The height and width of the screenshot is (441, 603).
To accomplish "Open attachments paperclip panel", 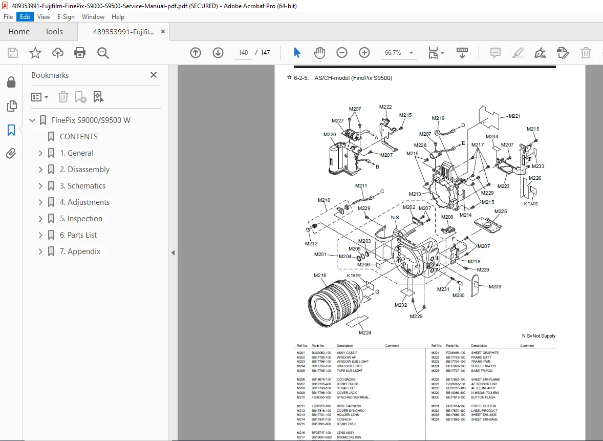I will click(11, 154).
